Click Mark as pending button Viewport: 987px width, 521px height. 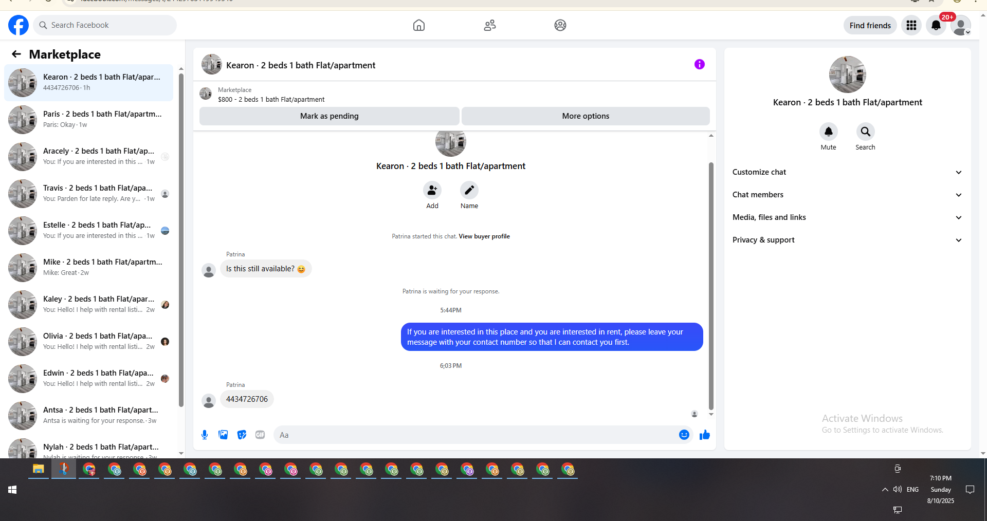coord(330,116)
